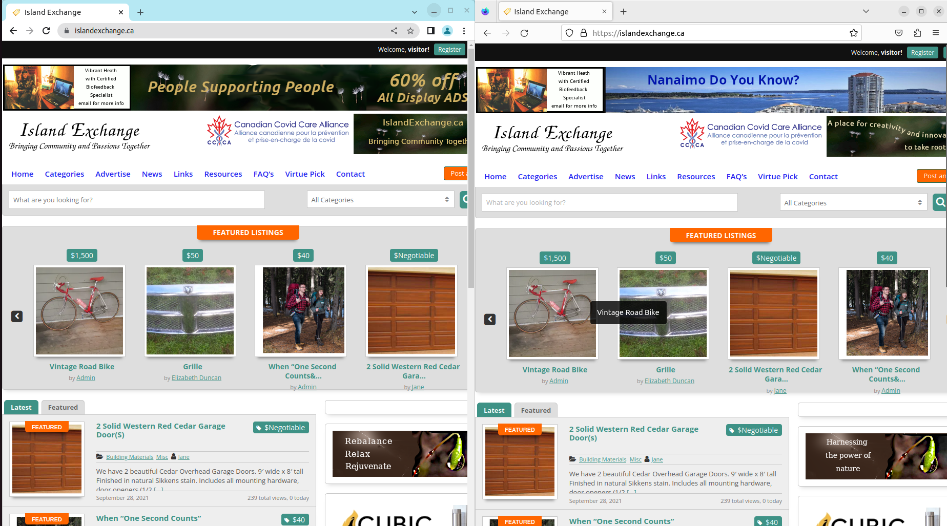The image size is (947, 526).
Task: Click the Register button
Action: (x=449, y=49)
